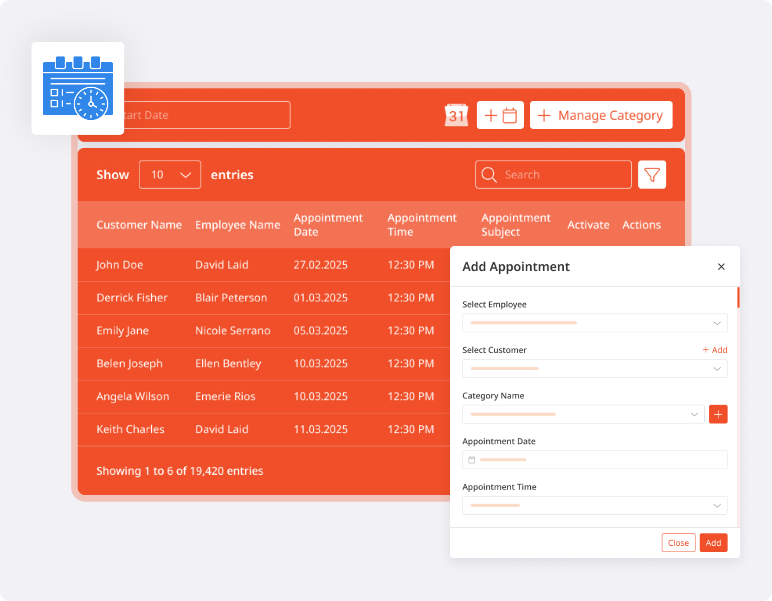Click employee Emerie Rios
Viewport: 772px width, 601px height.
[225, 397]
